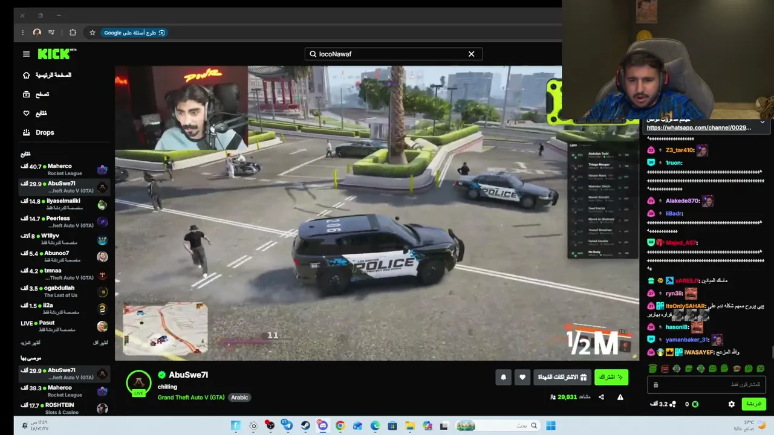Click Majed_AS7 username in chat
This screenshot has height=435, width=774.
tap(681, 243)
